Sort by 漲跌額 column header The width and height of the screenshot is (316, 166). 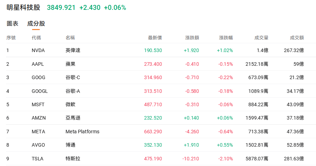(x=192, y=38)
